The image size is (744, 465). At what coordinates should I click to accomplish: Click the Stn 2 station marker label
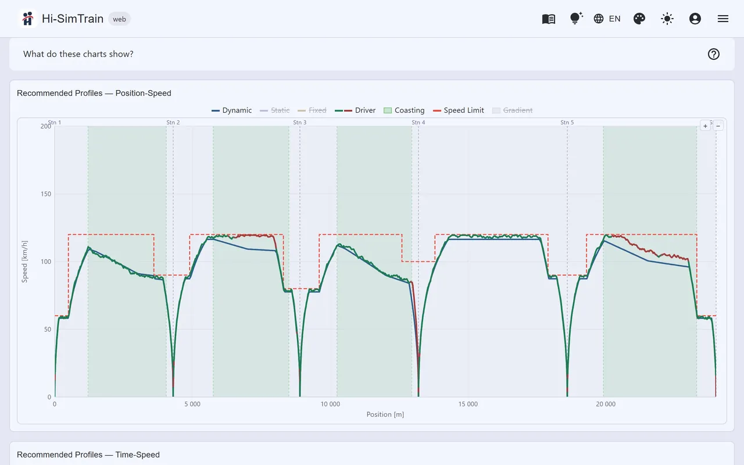point(173,123)
